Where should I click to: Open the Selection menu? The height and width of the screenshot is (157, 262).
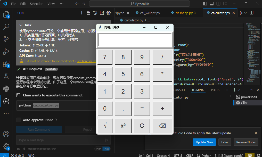point(37,4)
